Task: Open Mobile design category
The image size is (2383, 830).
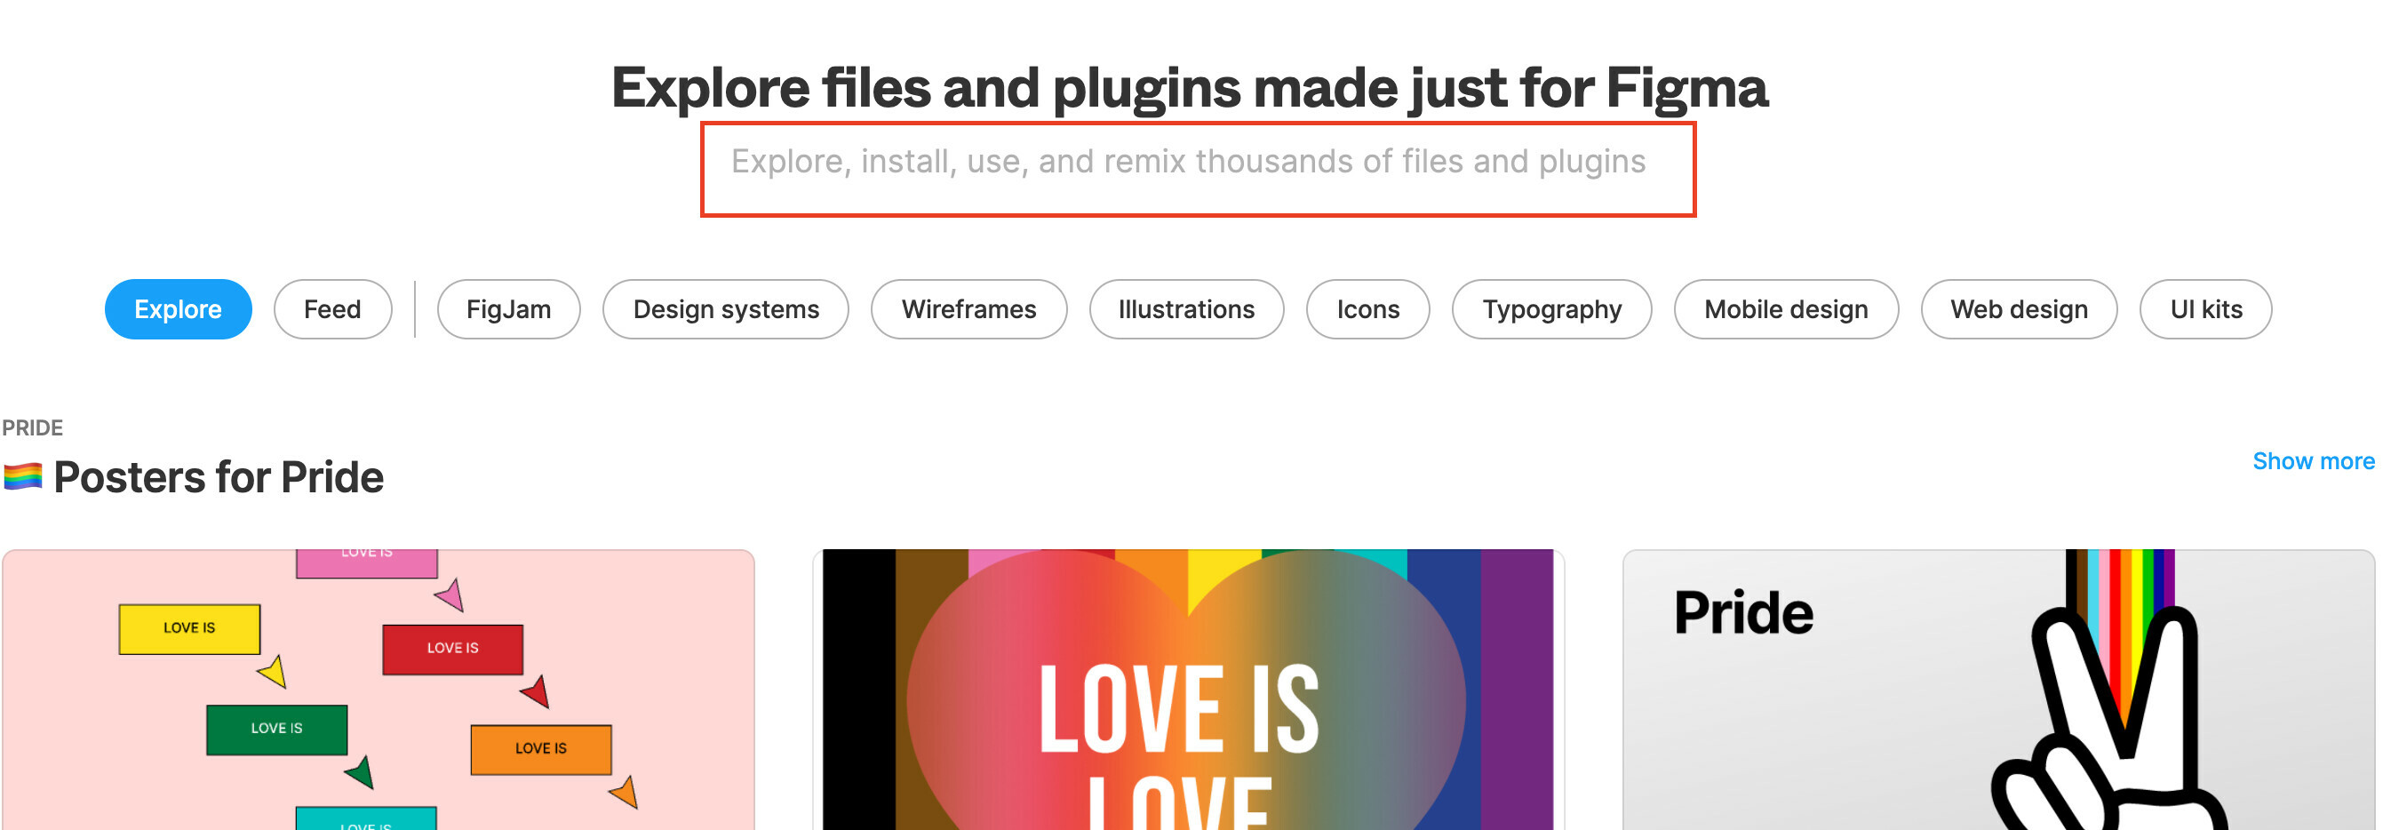Action: pyautogui.click(x=1785, y=309)
